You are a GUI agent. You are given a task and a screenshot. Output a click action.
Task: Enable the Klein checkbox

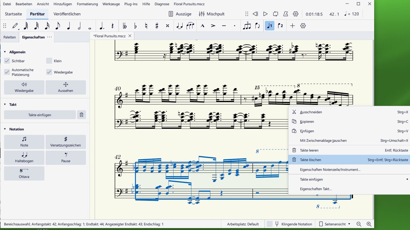click(49, 61)
